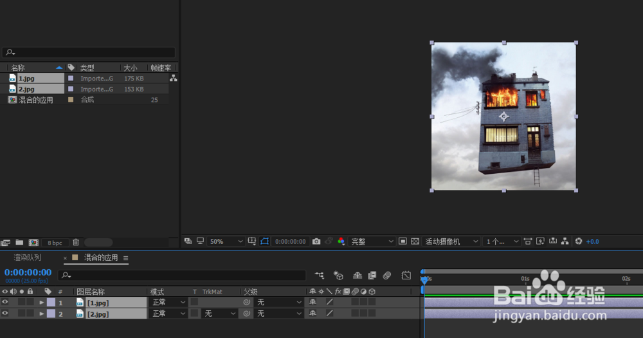643x338 pixels.
Task: Open the Composition Flowchart icon in viewer bar
Action: [565, 241]
